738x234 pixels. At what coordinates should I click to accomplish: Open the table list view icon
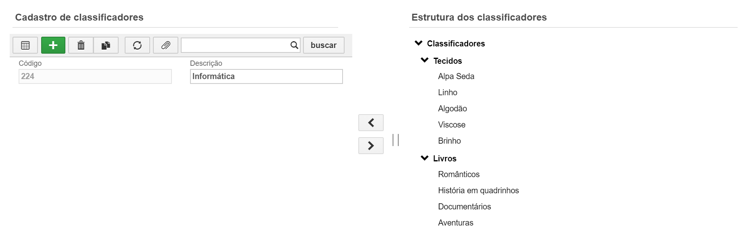[25, 45]
